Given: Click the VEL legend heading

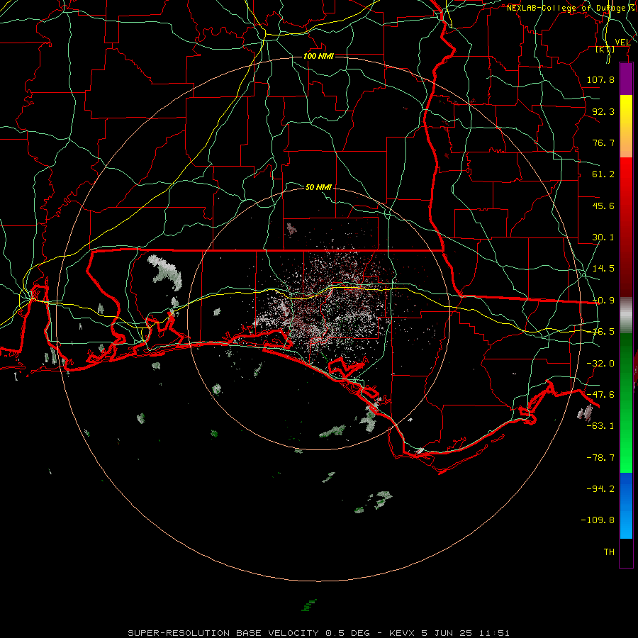Looking at the screenshot, I should [x=622, y=43].
